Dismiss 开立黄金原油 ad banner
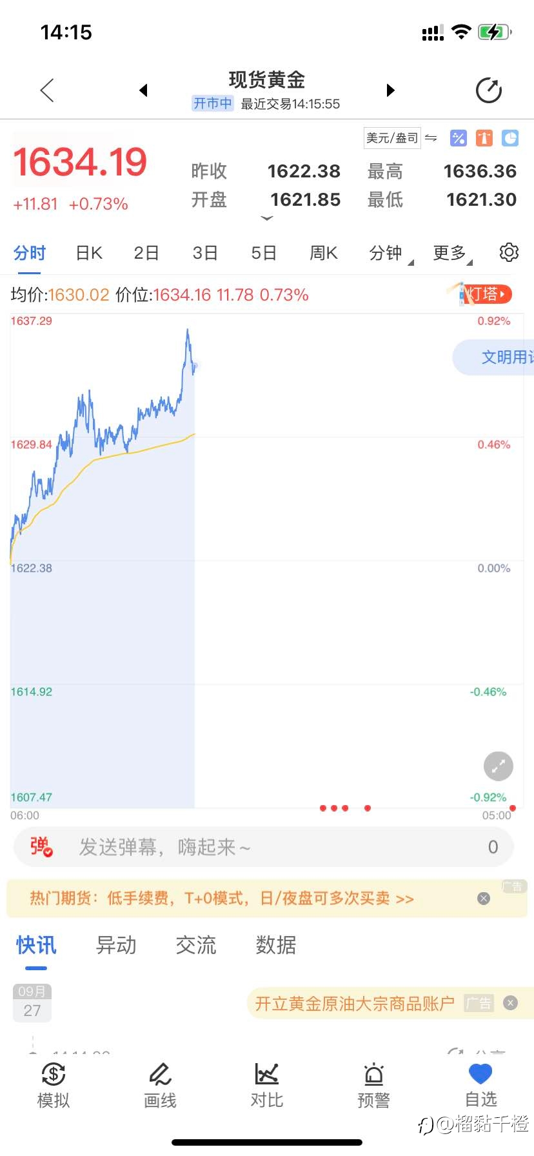The image size is (534, 1156). tap(510, 1003)
